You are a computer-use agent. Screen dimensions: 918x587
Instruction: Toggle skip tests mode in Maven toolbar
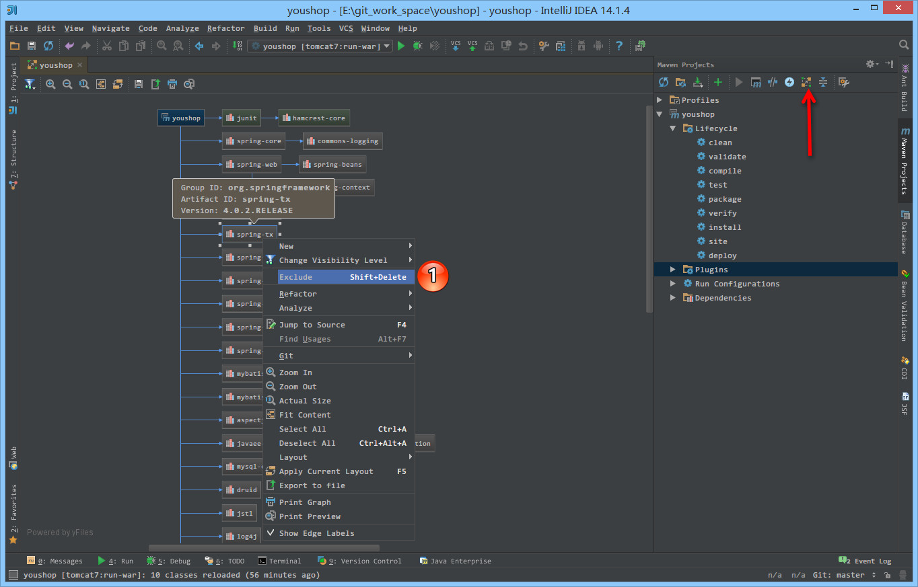pyautogui.click(x=789, y=82)
